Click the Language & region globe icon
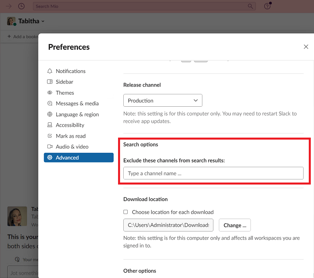 pyautogui.click(x=50, y=114)
